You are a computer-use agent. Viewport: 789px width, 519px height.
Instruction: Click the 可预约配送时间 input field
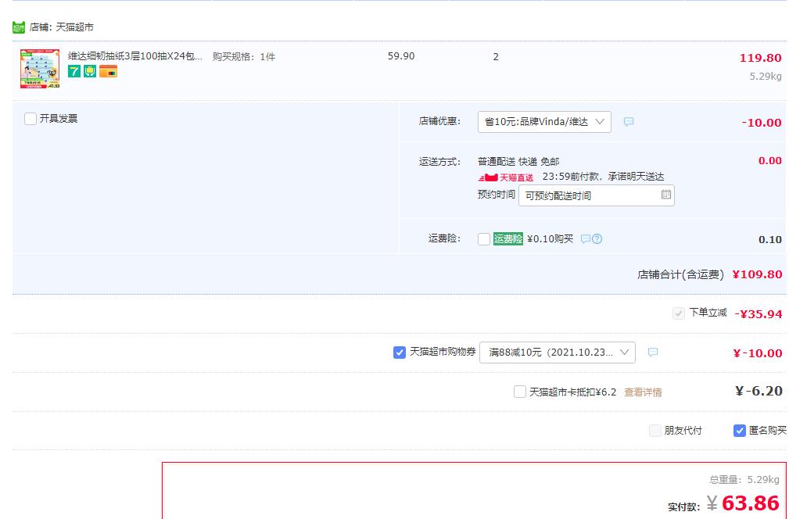[597, 195]
